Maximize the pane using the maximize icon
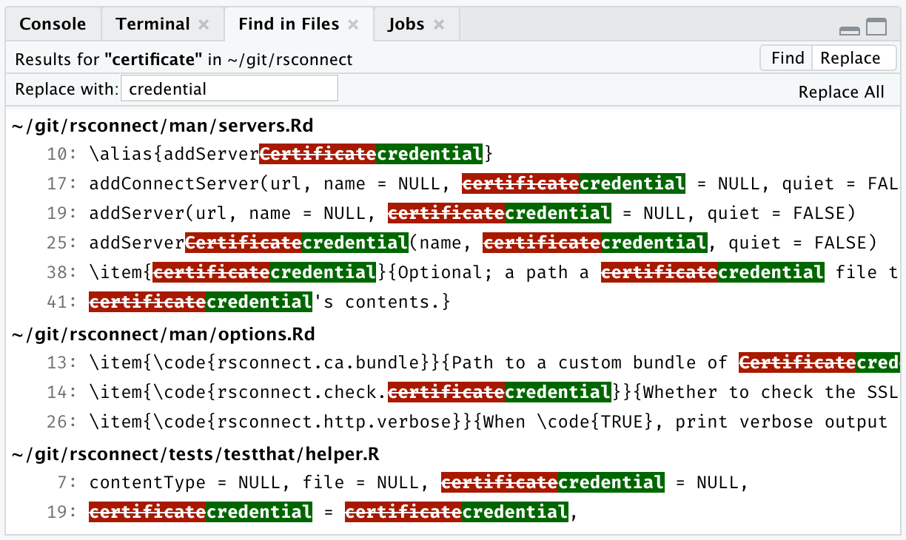 click(x=876, y=27)
